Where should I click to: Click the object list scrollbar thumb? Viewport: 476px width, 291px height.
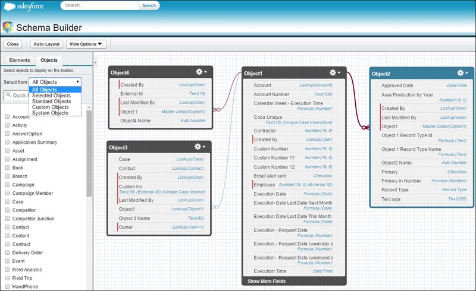[x=89, y=153]
